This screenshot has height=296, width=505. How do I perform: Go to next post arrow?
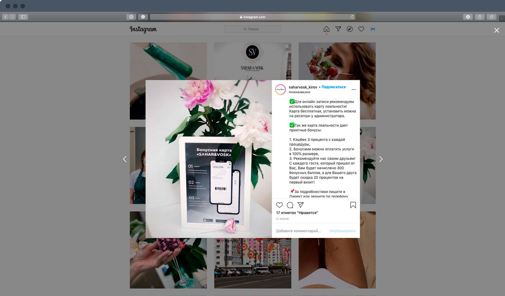381,159
